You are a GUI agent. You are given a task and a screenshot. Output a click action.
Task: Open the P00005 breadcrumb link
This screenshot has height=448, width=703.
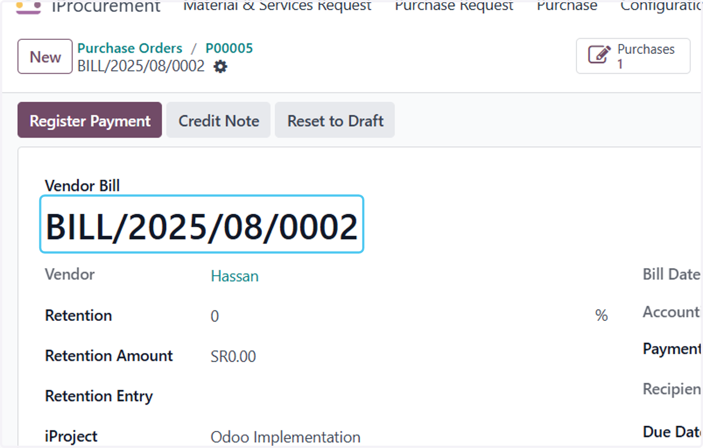[x=229, y=48]
